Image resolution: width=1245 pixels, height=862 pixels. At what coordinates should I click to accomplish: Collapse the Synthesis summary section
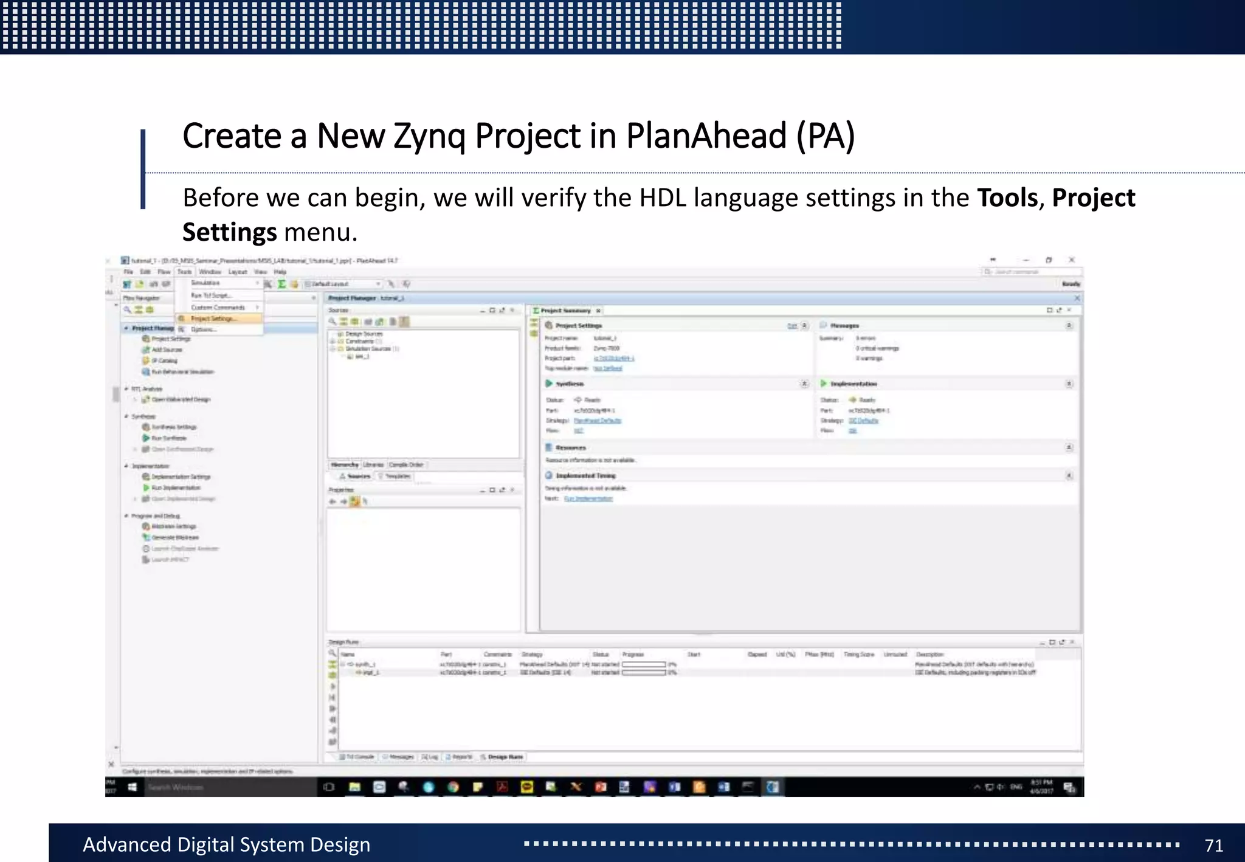(x=804, y=384)
